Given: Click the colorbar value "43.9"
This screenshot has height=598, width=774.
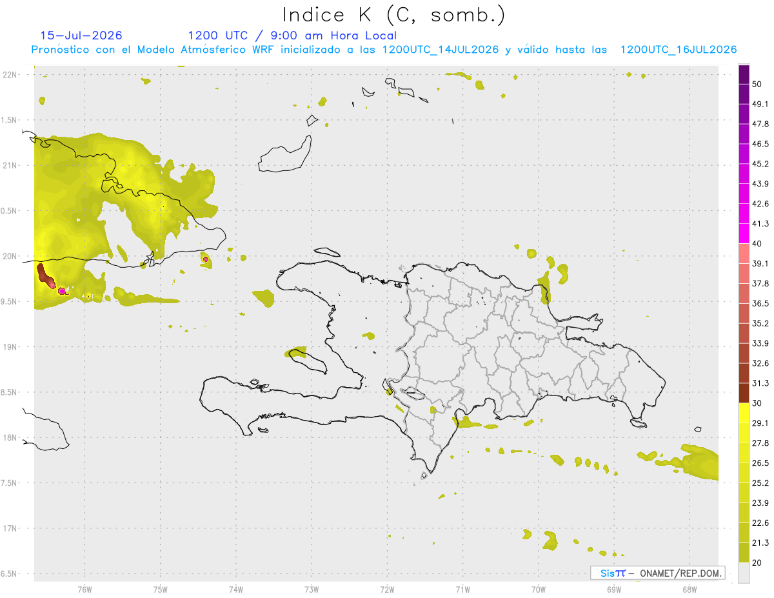Looking at the screenshot, I should [x=760, y=184].
